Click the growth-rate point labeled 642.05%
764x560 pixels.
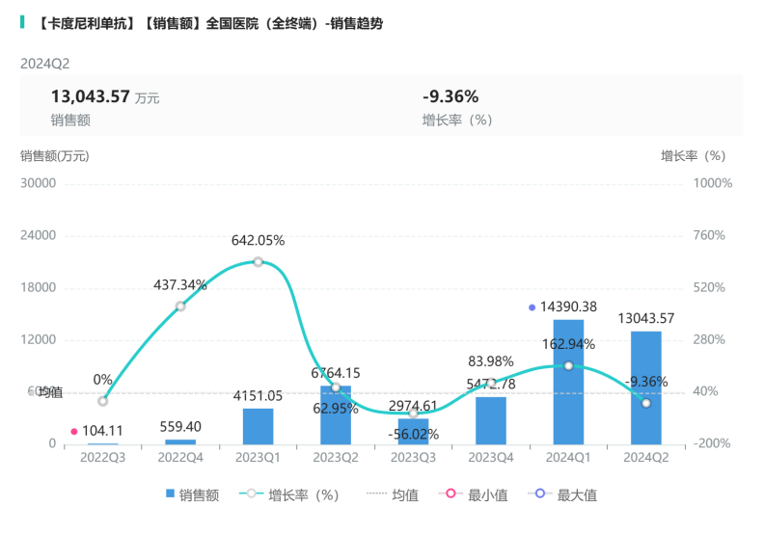click(258, 262)
